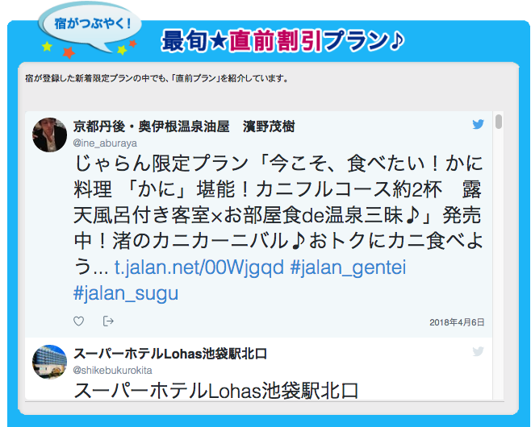This screenshot has height=427, width=531.
Task: Open the ine_aburaya profile avatar
Action: click(x=49, y=135)
